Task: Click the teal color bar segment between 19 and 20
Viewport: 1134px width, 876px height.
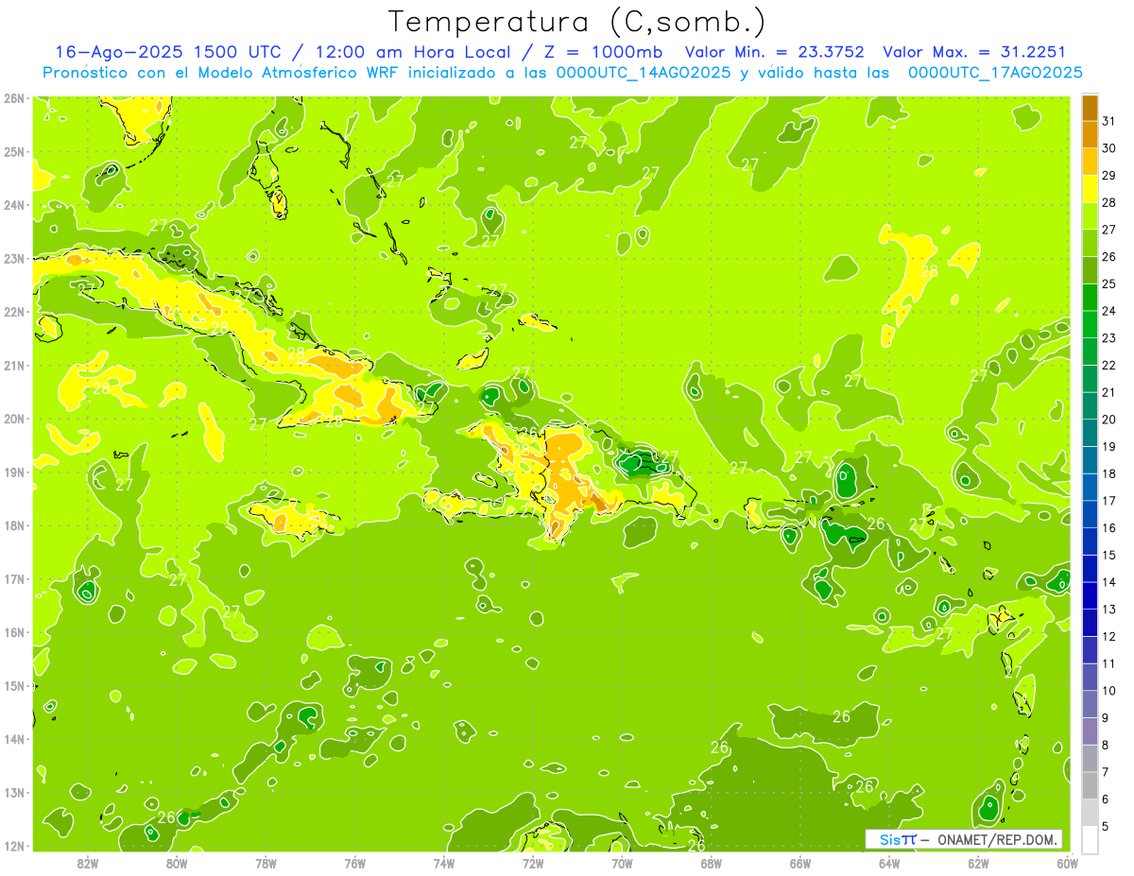Action: (x=1090, y=433)
